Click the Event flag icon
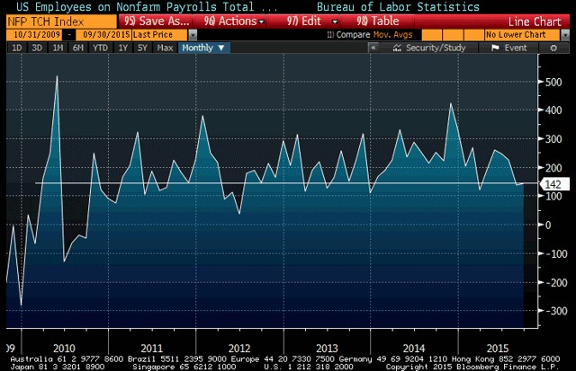Viewport: 576px width, 371px height. coord(495,48)
